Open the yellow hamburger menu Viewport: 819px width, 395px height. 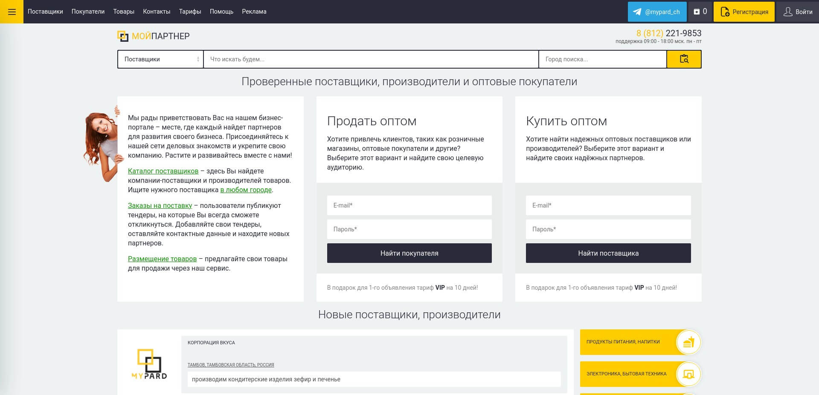point(12,12)
